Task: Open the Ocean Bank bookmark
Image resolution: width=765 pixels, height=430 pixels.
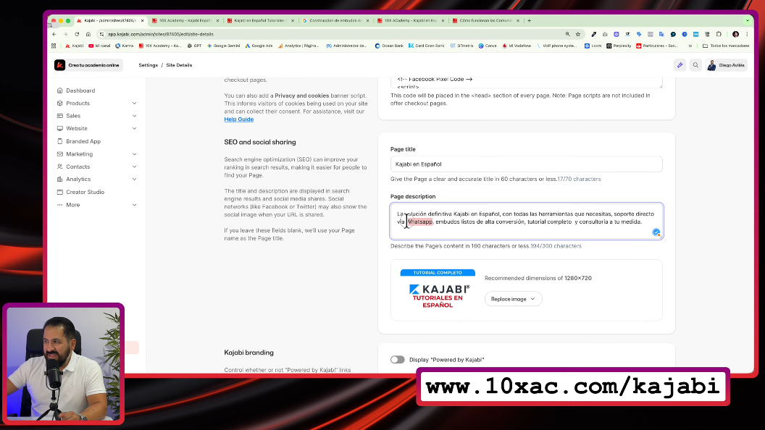Action: pyautogui.click(x=389, y=46)
